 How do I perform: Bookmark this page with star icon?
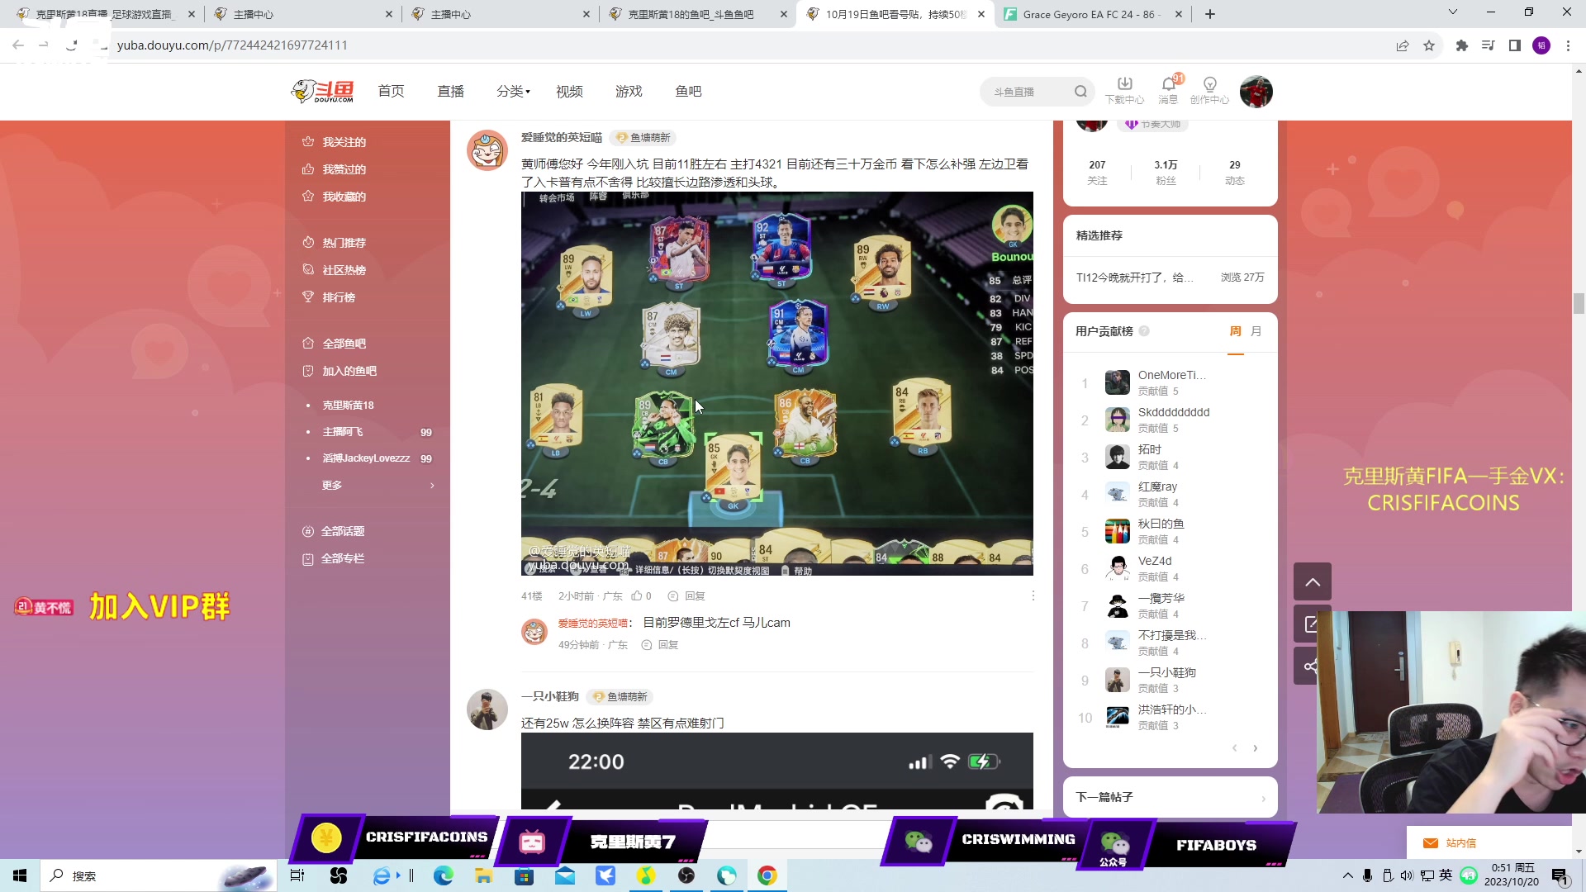[1429, 45]
